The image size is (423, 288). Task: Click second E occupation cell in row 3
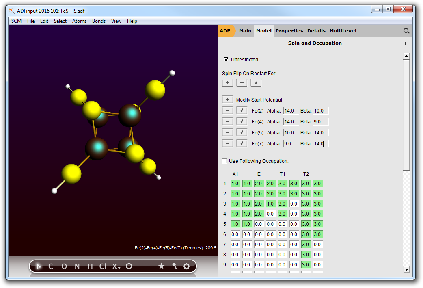tap(271, 204)
